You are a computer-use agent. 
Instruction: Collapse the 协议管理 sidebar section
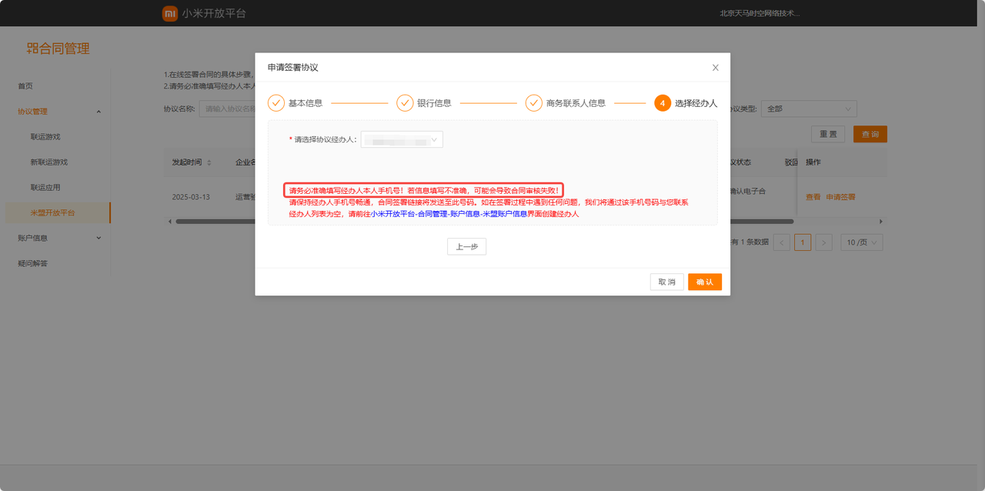[x=98, y=112]
